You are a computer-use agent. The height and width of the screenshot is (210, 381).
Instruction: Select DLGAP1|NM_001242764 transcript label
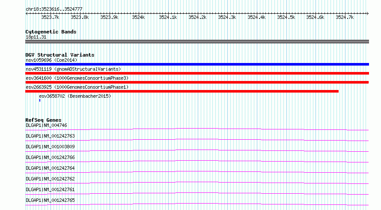(50, 168)
